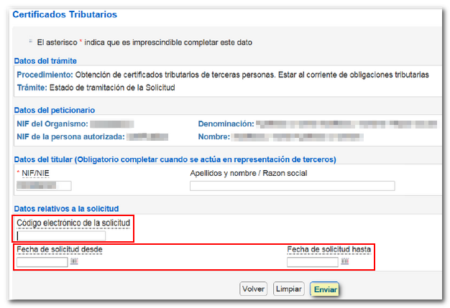The width and height of the screenshot is (450, 308).
Task: Select the Fecha de solicitud hasta date field
Action: [x=313, y=262]
